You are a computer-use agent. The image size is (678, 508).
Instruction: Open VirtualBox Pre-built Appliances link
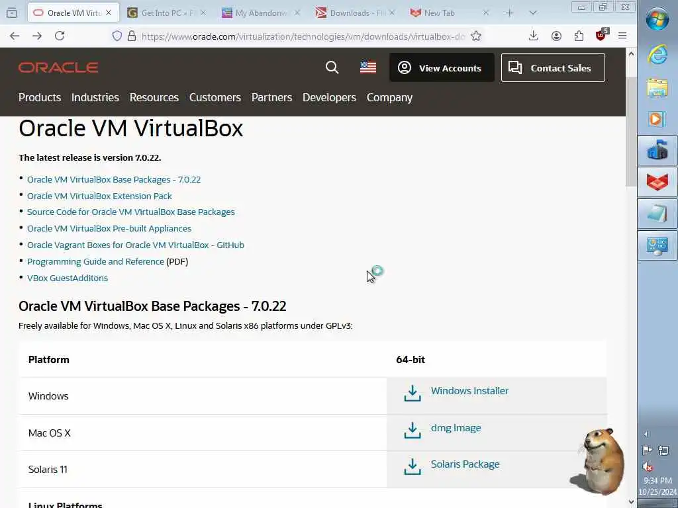(109, 228)
